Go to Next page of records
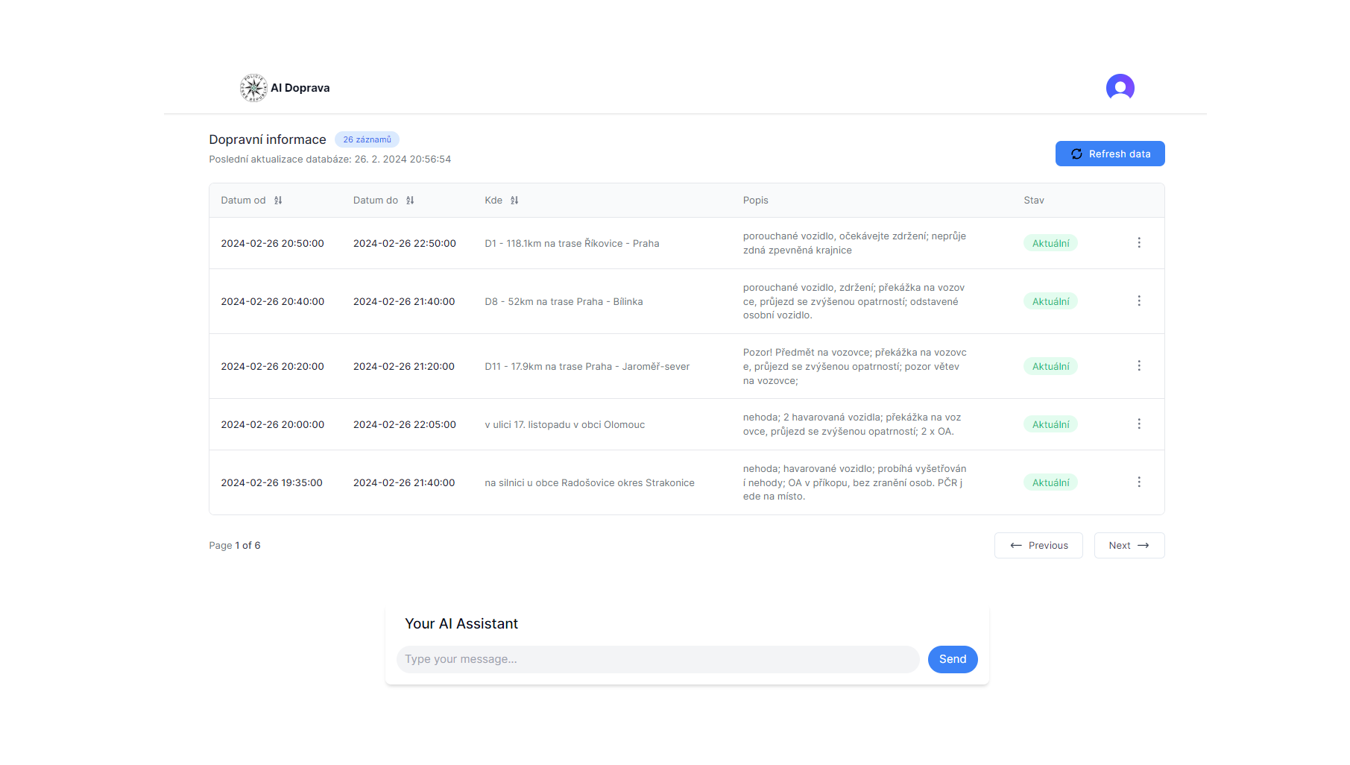Viewport: 1350px width, 765px height. (1129, 545)
